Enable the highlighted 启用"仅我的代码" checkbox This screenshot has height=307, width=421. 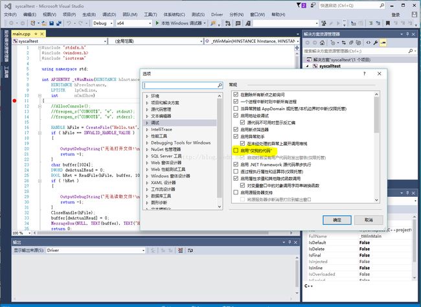point(236,150)
